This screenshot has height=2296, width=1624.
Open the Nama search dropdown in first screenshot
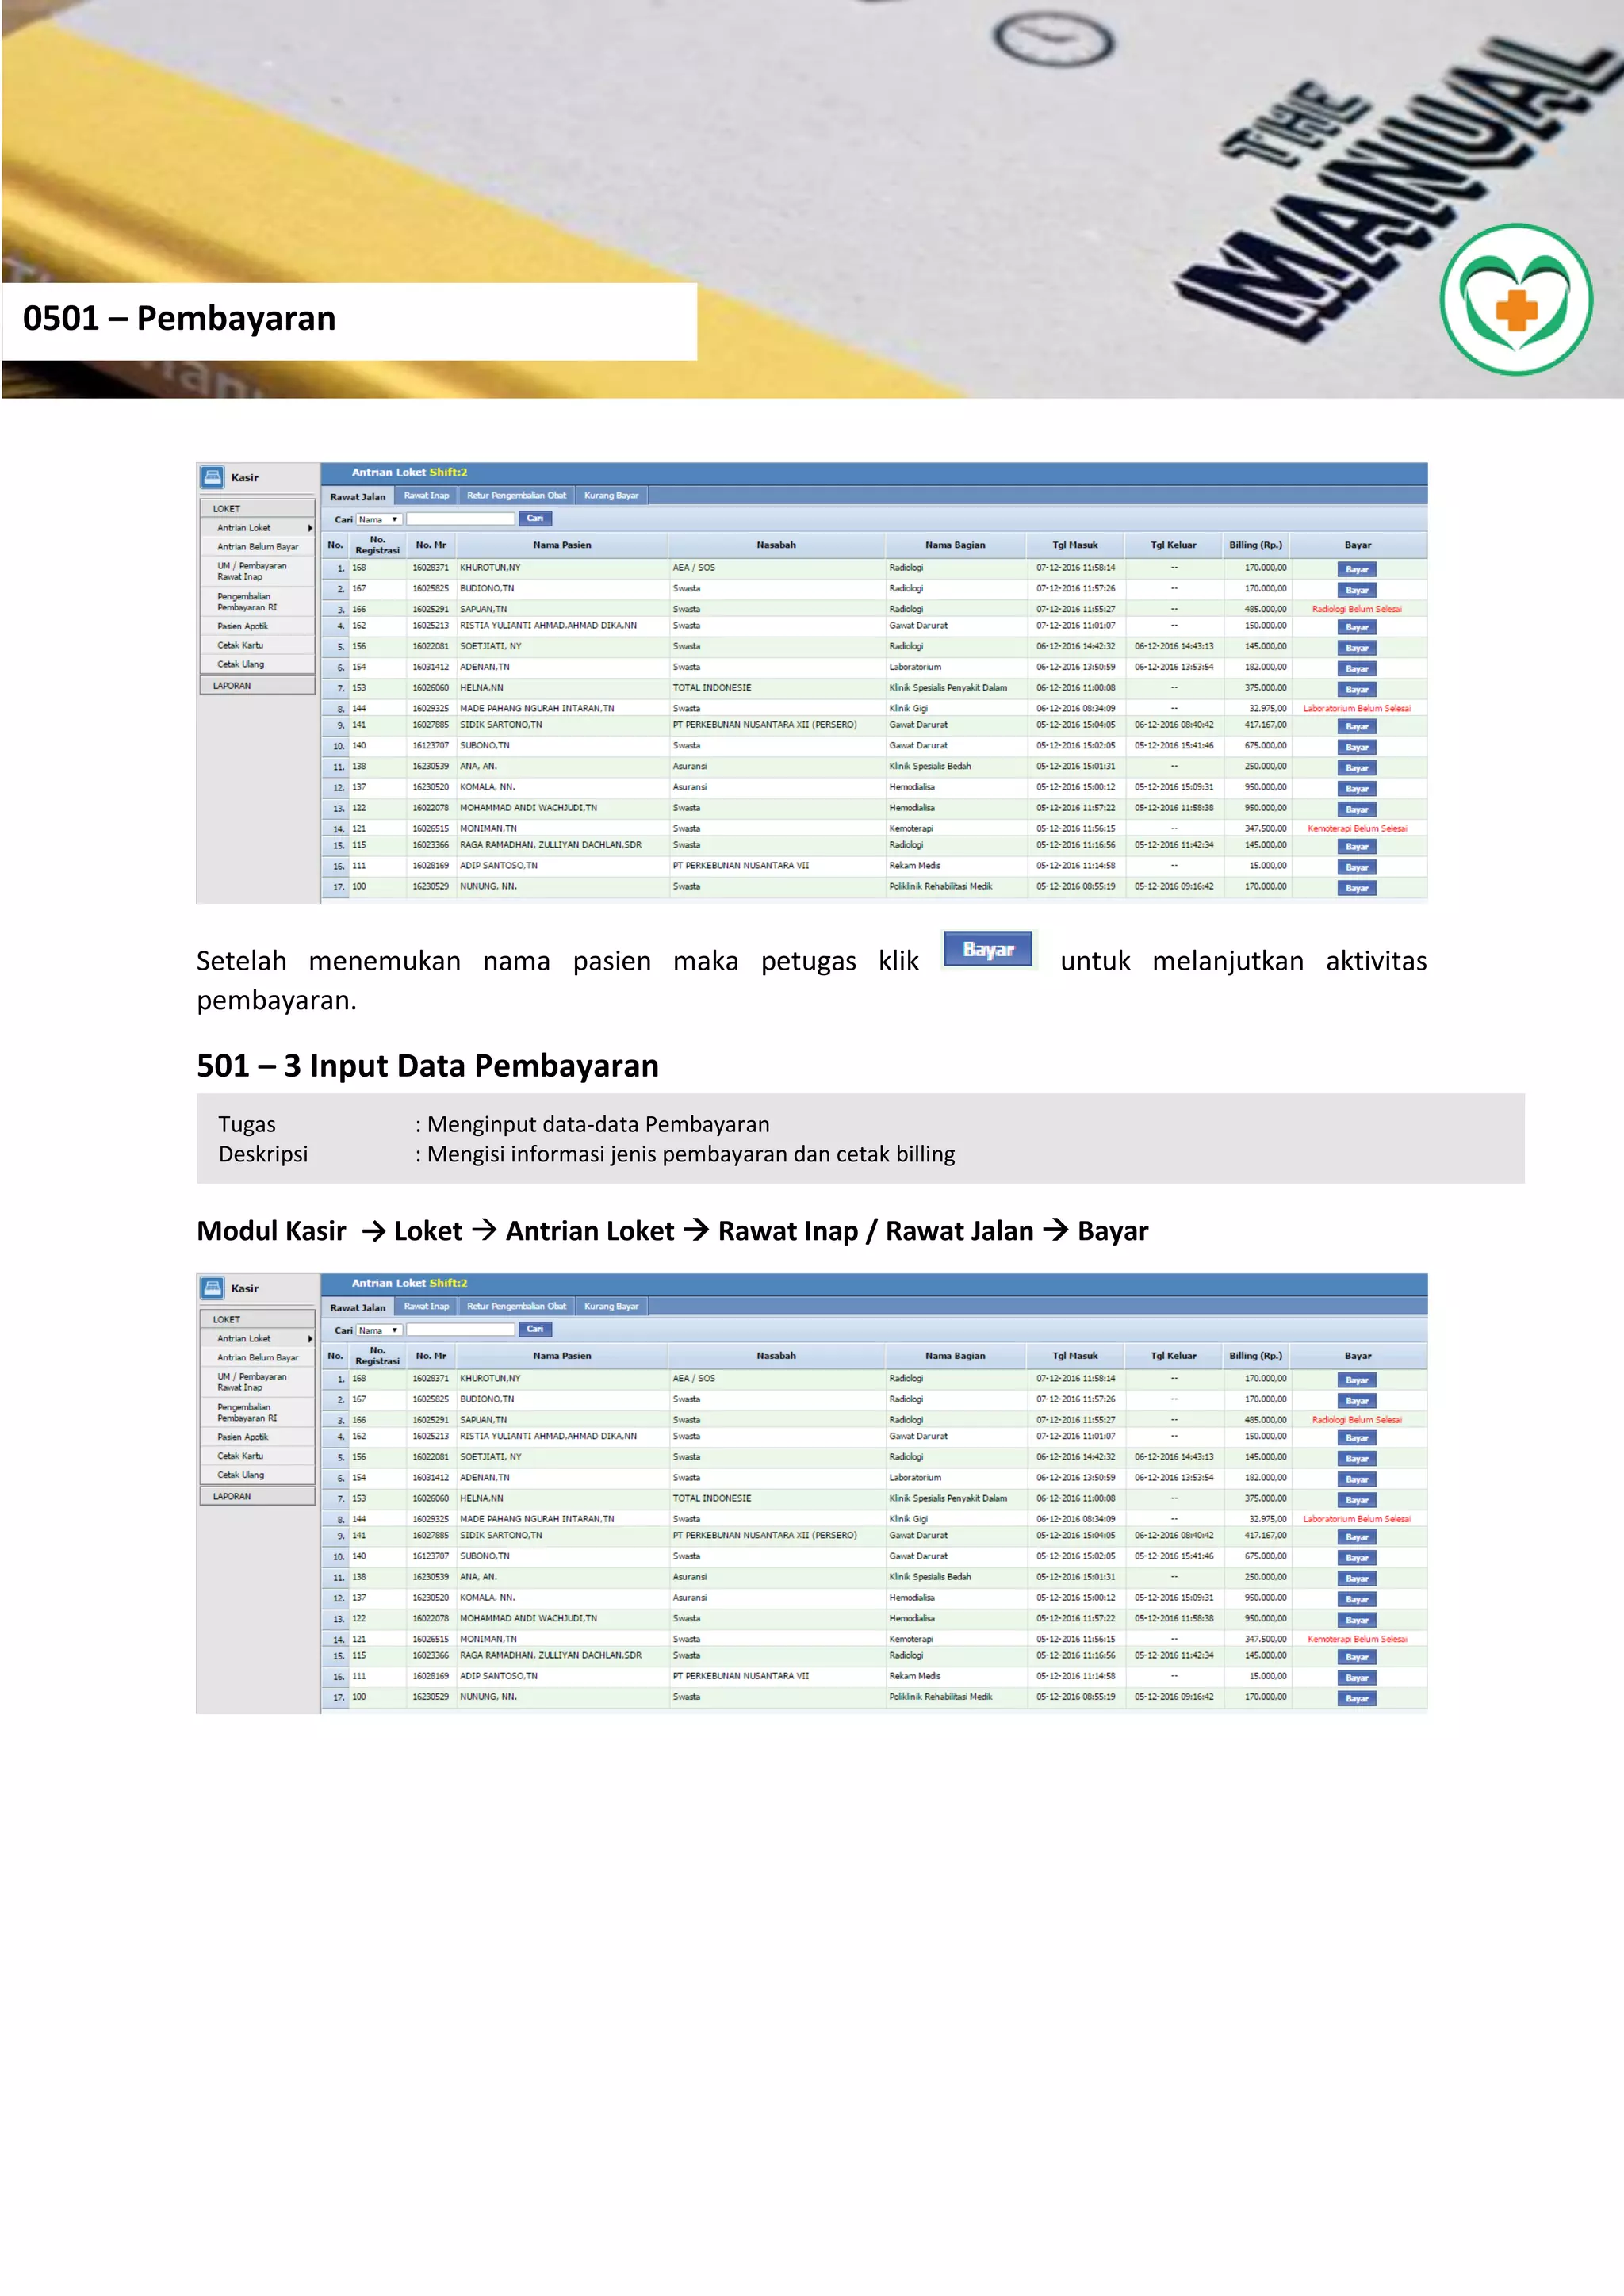click(x=380, y=519)
